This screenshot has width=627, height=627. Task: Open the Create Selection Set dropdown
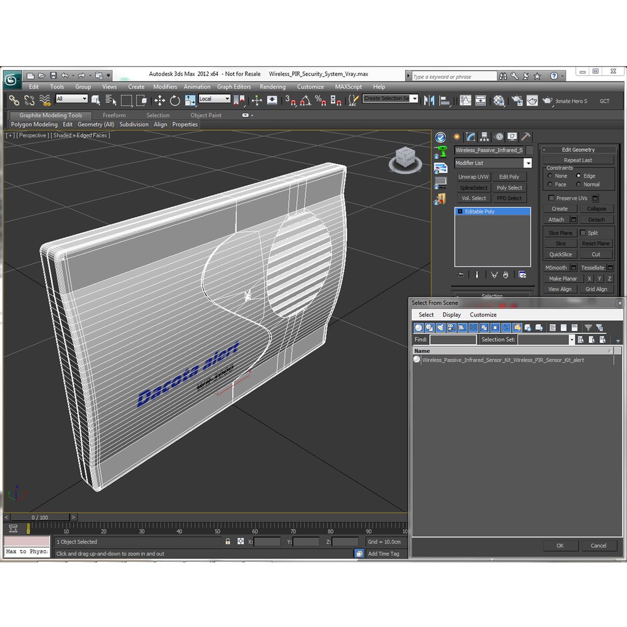pyautogui.click(x=415, y=98)
